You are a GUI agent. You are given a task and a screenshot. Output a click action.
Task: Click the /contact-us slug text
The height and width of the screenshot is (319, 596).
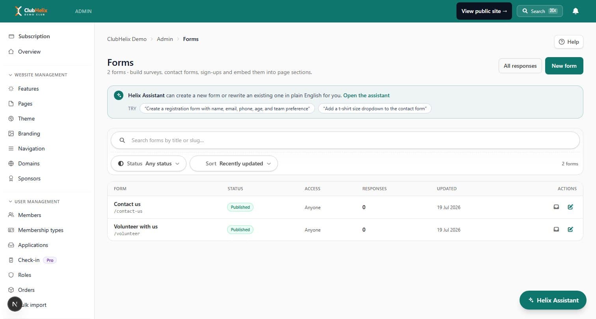[128, 211]
